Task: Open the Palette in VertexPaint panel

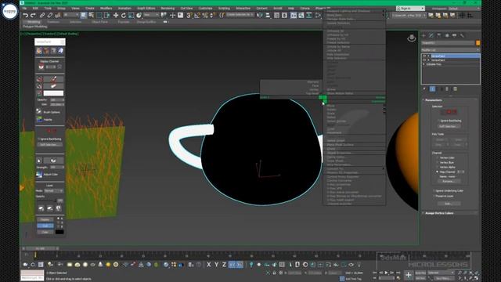Action: (45, 119)
